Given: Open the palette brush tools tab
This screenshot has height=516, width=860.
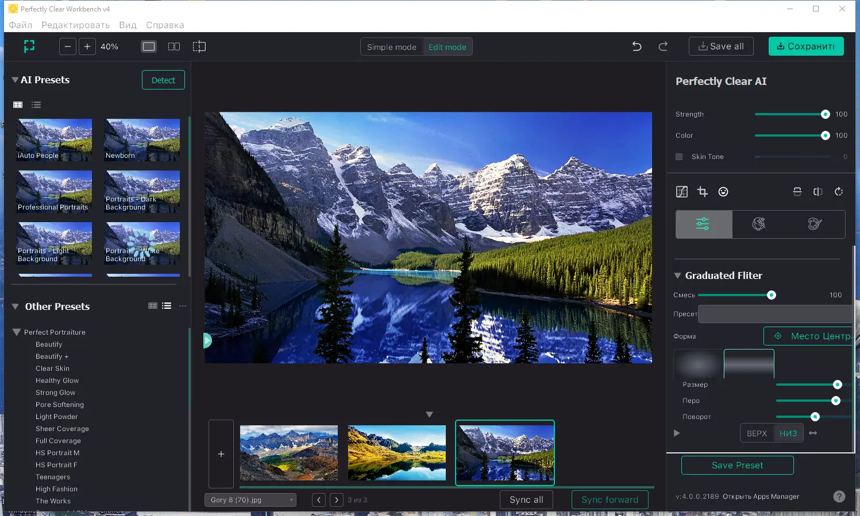Looking at the screenshot, I should click(x=815, y=224).
